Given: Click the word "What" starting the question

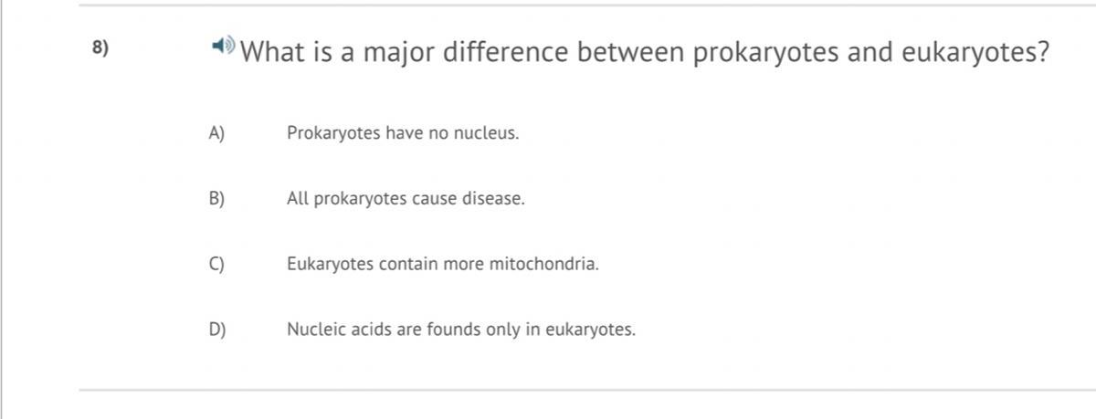Looking at the screenshot, I should click(x=277, y=52).
